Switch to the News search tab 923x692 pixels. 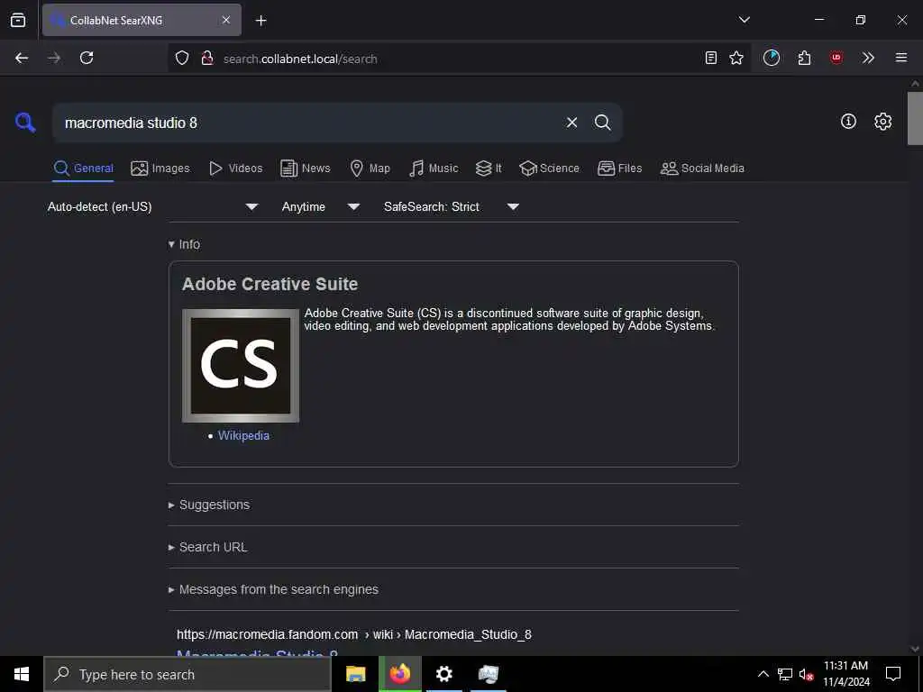(x=306, y=168)
